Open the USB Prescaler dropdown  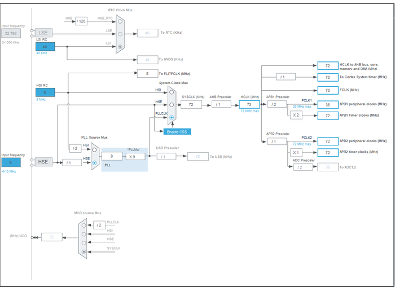point(166,157)
